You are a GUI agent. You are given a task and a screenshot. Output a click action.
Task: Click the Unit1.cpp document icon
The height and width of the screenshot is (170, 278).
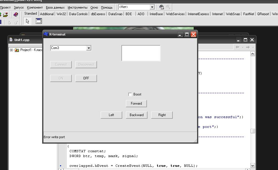[11, 40]
